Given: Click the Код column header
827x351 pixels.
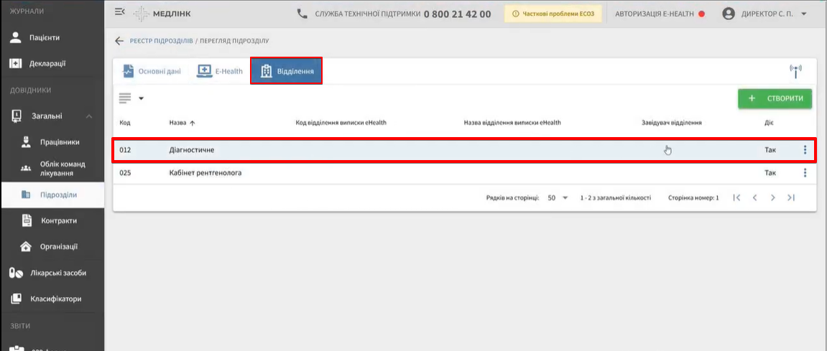Looking at the screenshot, I should (x=125, y=123).
